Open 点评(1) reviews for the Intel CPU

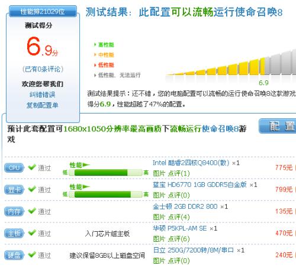pyautogui.click(x=179, y=174)
